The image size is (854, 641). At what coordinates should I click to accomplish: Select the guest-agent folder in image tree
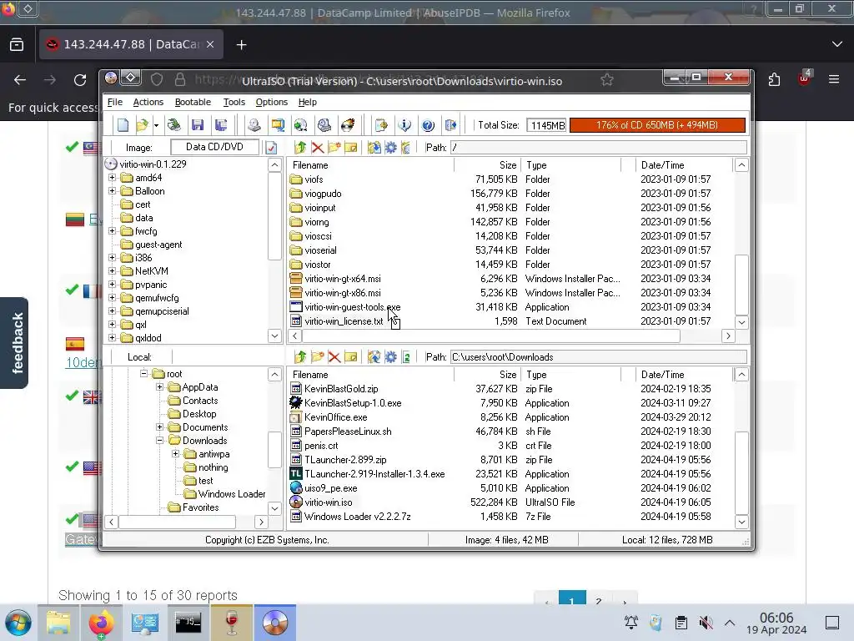[x=158, y=245]
